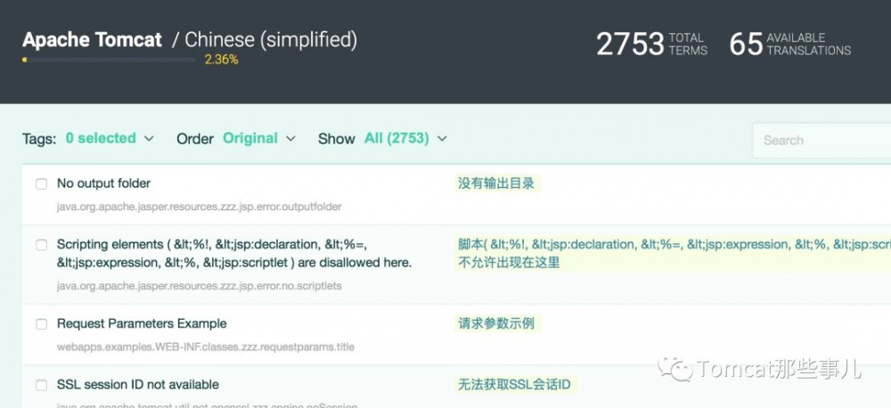
Task: Click the jsp.error.no.scriptlets key path
Action: click(200, 286)
